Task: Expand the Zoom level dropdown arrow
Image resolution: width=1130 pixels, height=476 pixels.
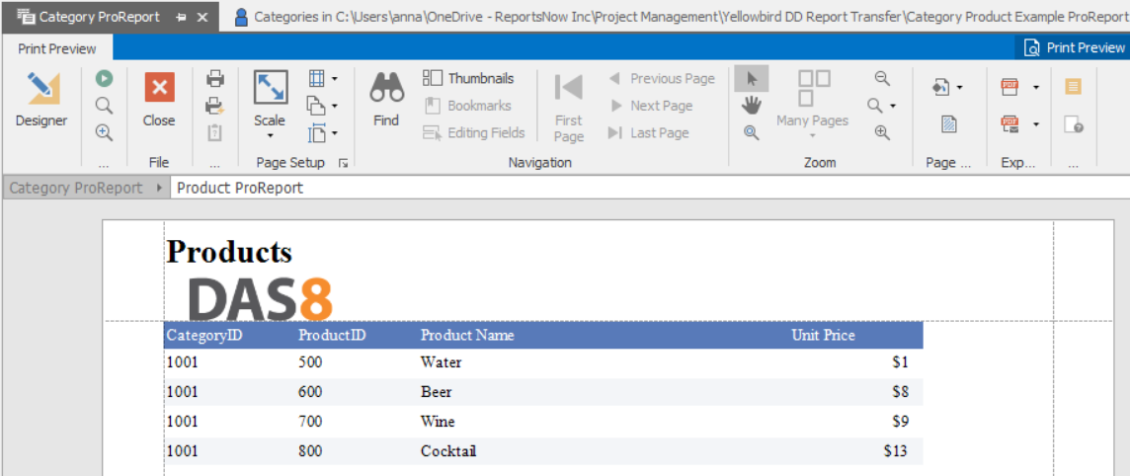Action: [x=893, y=106]
